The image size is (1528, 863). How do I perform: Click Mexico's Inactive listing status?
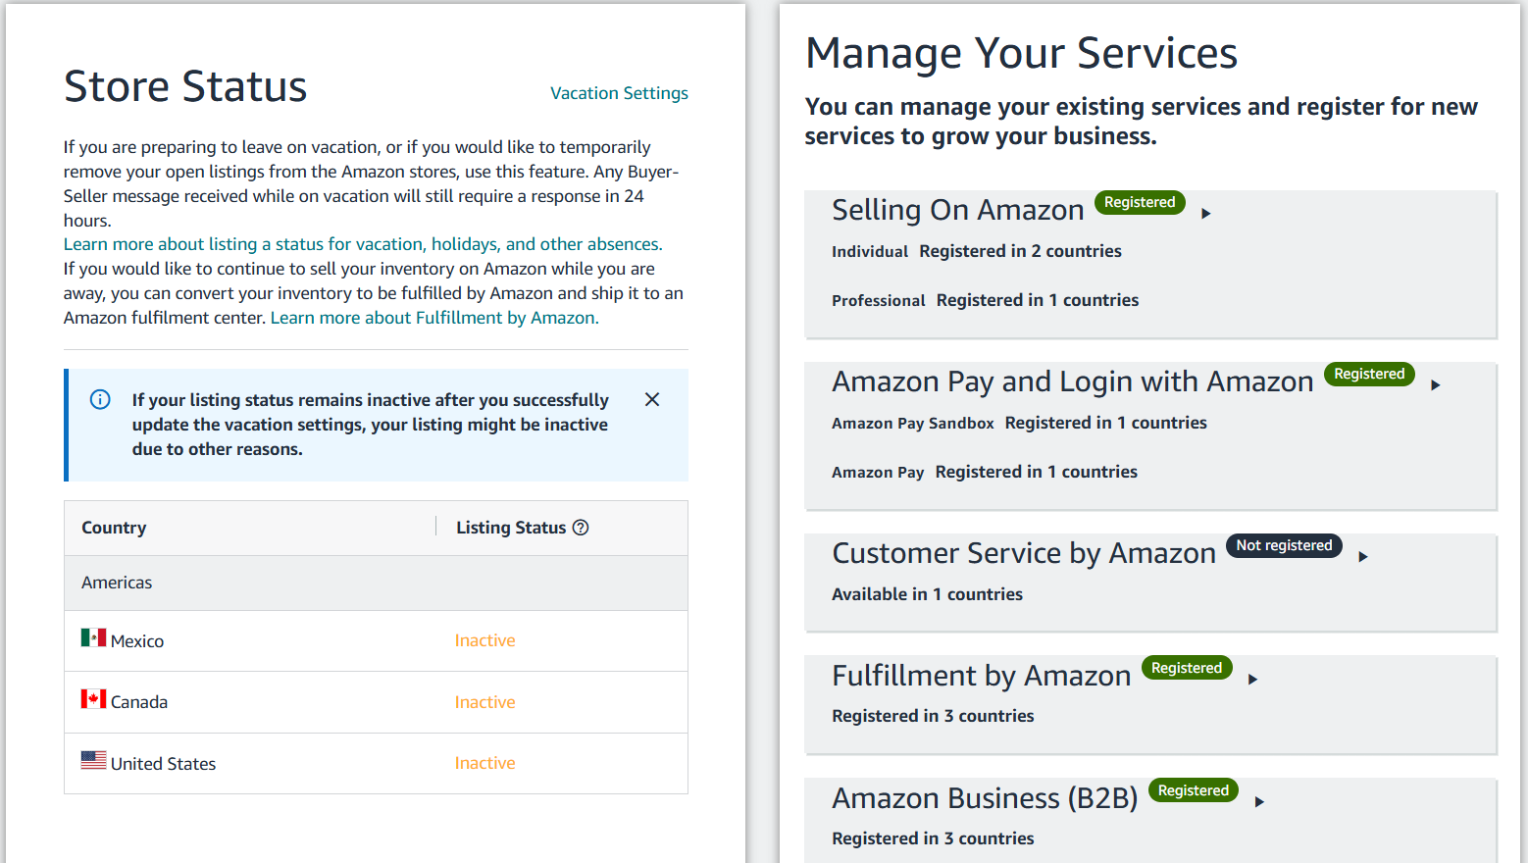click(484, 640)
